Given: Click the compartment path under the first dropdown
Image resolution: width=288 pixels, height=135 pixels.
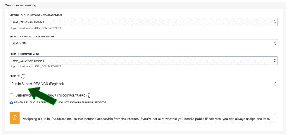Looking at the screenshot, I should [35, 28].
